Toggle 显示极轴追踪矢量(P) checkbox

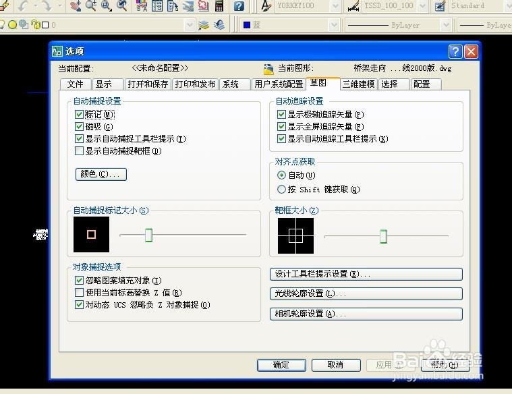(x=281, y=114)
